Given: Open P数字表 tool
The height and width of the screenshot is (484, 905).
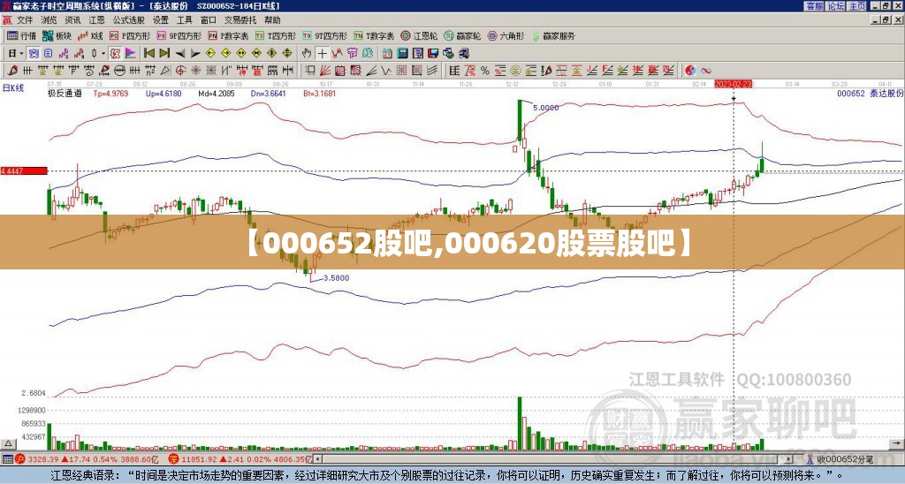Looking at the screenshot, I should point(228,35).
